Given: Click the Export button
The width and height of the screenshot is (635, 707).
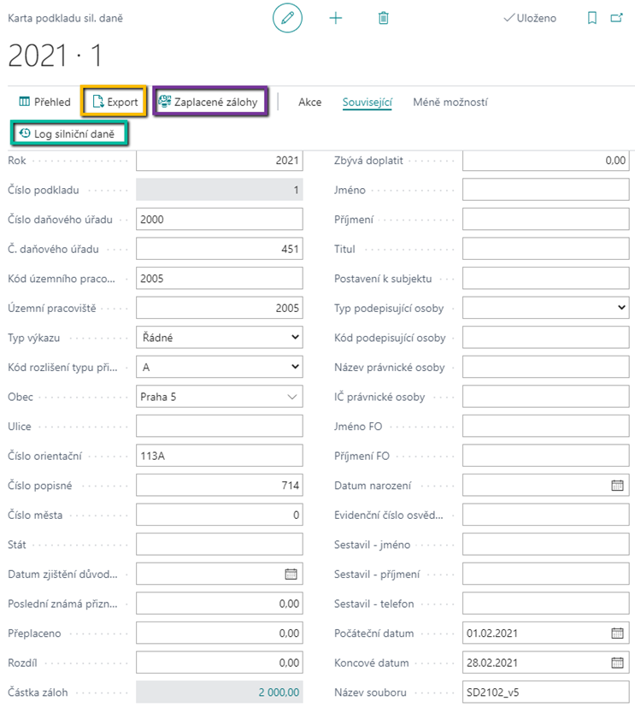Looking at the screenshot, I should click(115, 102).
